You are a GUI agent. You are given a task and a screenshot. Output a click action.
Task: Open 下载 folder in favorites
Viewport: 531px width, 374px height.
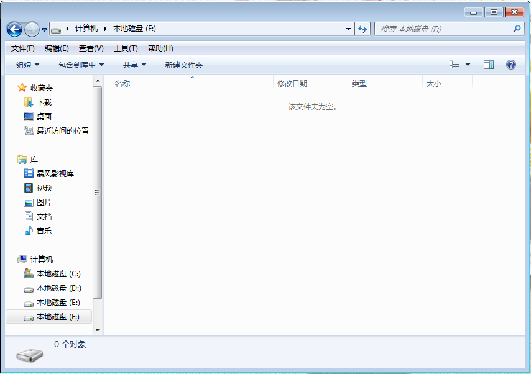(x=44, y=102)
